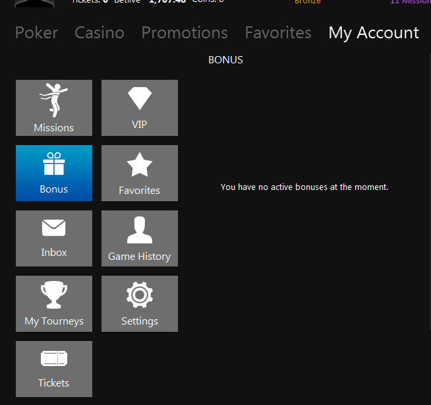Go to the Casino tab
Viewport: 431px width, 405px height.
pos(100,33)
